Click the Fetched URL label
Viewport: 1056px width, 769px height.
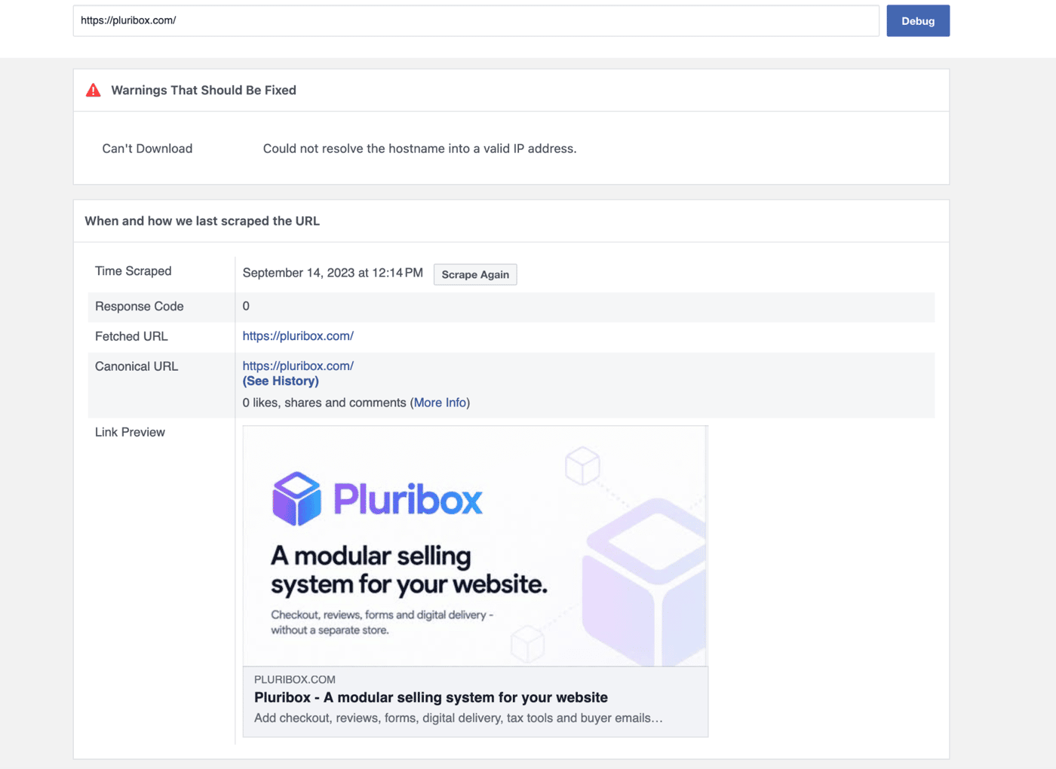(x=131, y=336)
